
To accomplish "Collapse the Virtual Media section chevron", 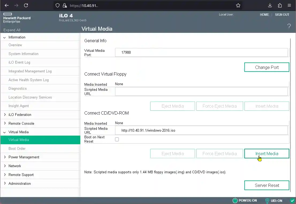I will (x=5, y=132).
